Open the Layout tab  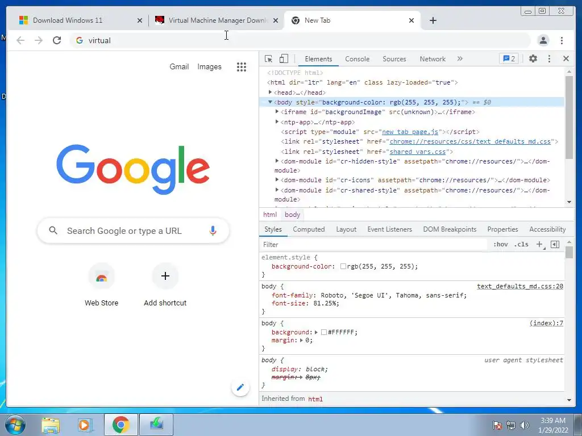346,229
